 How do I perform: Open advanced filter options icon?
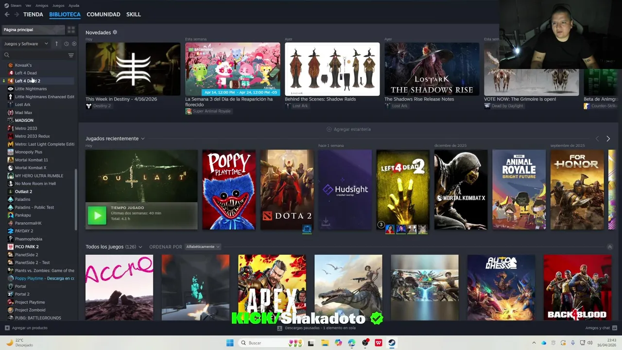tap(71, 55)
